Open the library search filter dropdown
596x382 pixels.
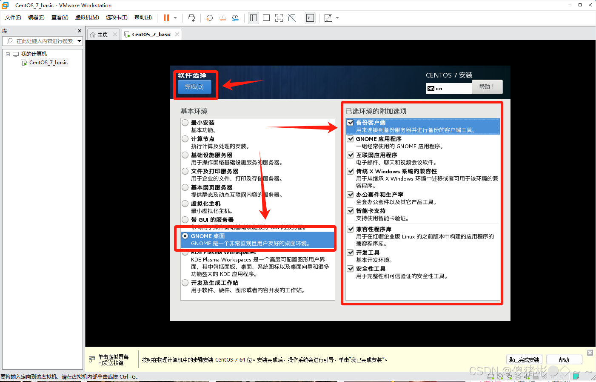pyautogui.click(x=79, y=41)
